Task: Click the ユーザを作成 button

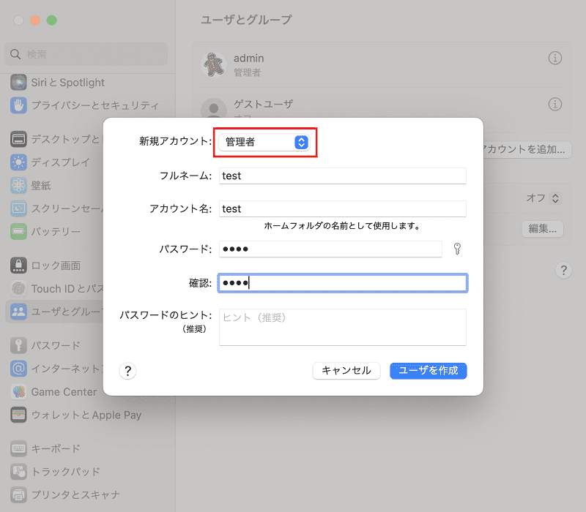Action: point(429,371)
